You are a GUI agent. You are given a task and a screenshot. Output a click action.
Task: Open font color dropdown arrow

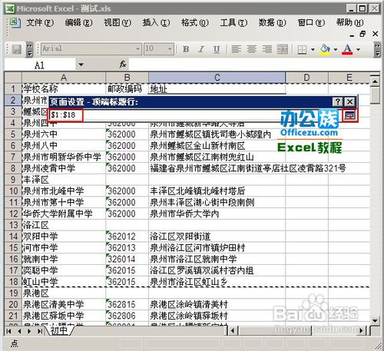pos(358,49)
